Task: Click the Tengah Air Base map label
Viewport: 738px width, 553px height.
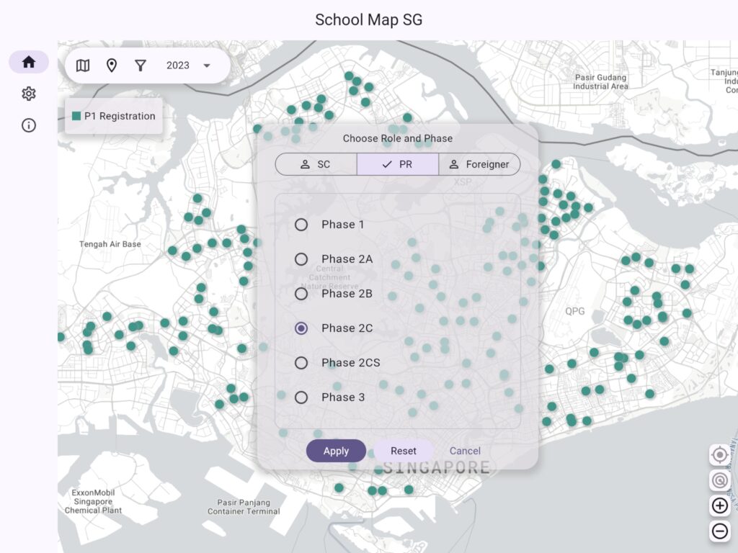Action: tap(110, 244)
